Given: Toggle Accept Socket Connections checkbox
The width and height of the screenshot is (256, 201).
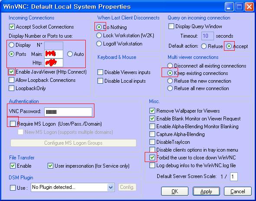Looking at the screenshot, I should coord(12,27).
